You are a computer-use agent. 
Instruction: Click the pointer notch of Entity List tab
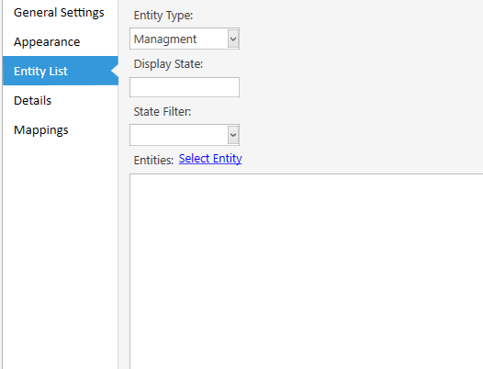click(x=115, y=71)
